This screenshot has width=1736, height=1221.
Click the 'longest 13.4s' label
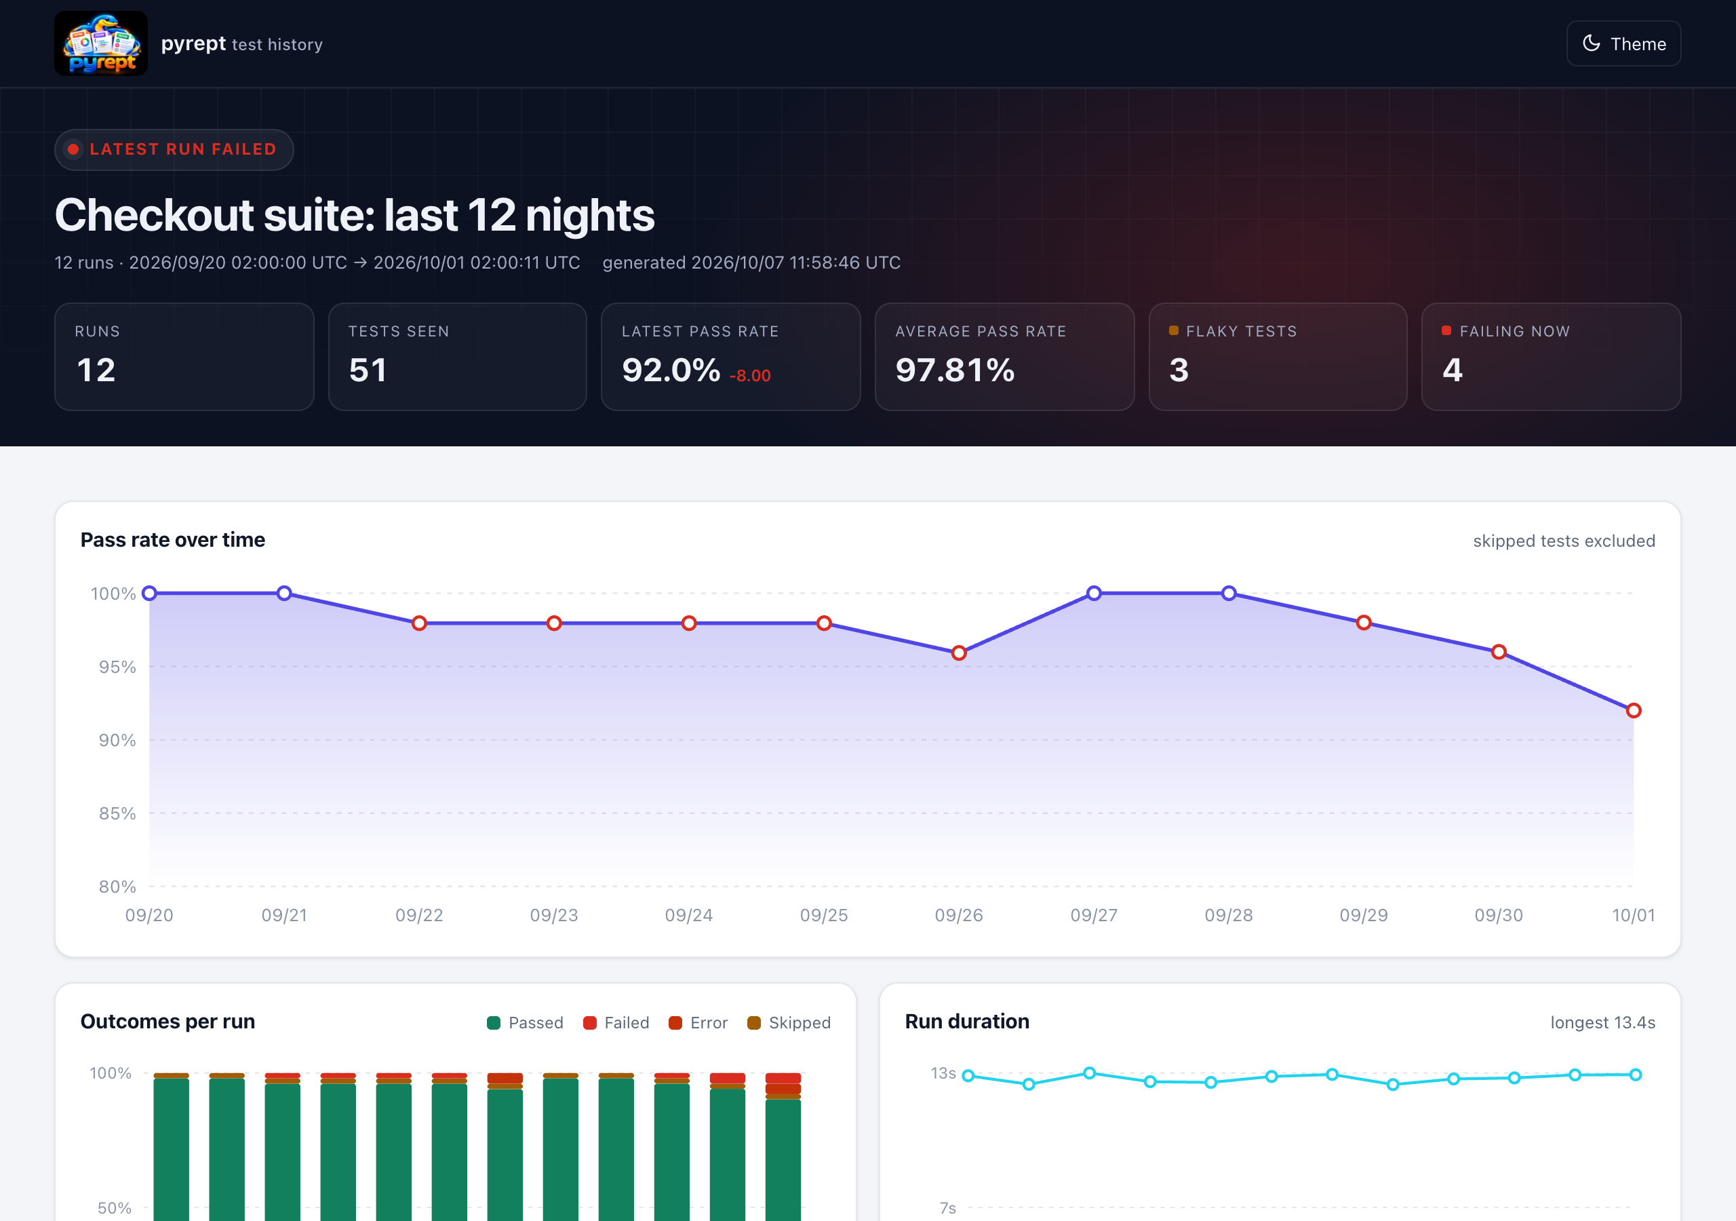point(1603,1023)
